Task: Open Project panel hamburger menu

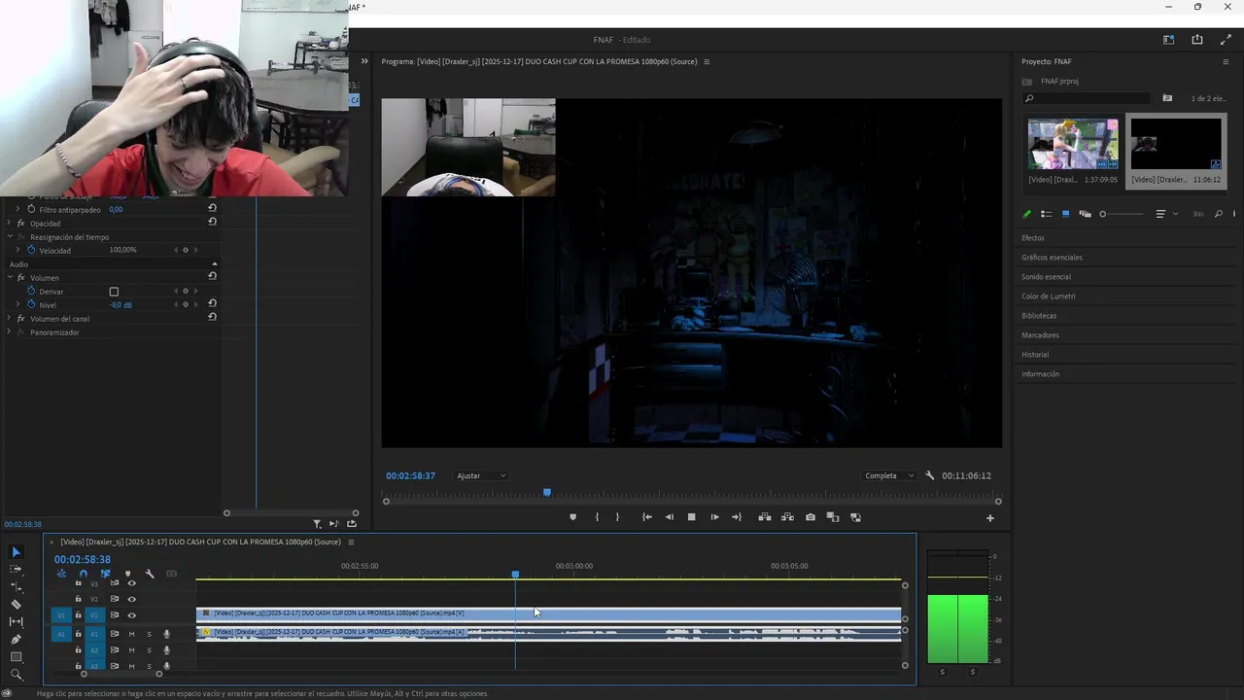Action: click(x=1226, y=62)
